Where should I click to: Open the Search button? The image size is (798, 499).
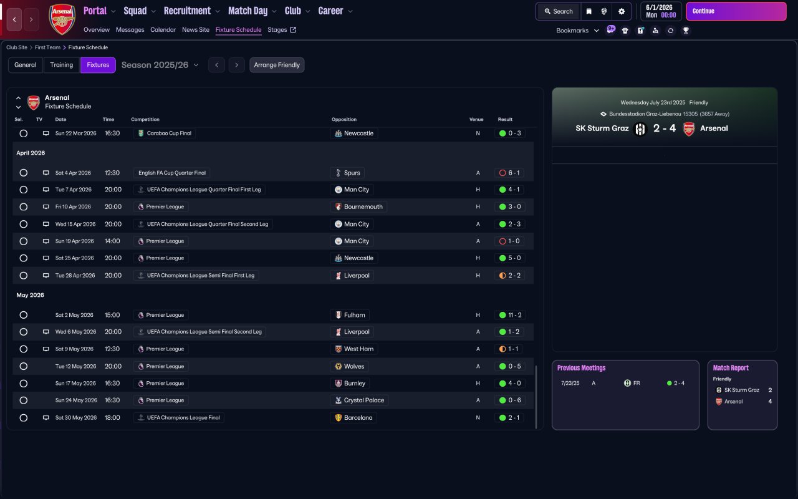pyautogui.click(x=558, y=11)
